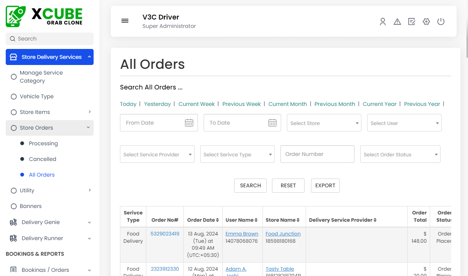Expand the Delivery Genie sidebar section
The height and width of the screenshot is (276, 468).
[x=41, y=222]
